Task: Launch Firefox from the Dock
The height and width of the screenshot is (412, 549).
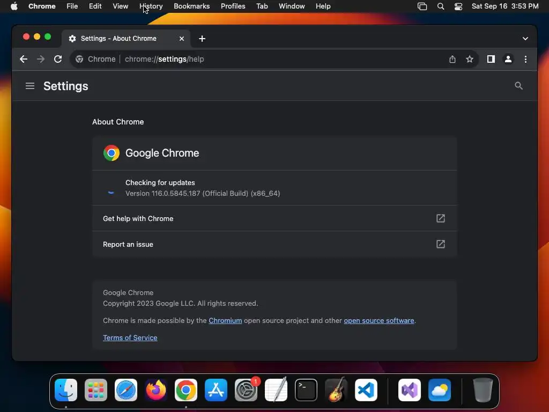Action: tap(156, 390)
